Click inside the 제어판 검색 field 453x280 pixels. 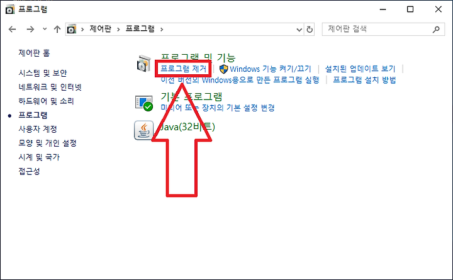coord(379,29)
